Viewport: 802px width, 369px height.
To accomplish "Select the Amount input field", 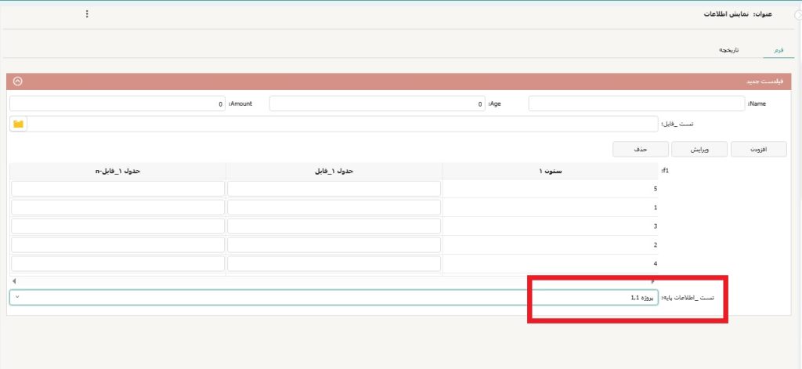I will pyautogui.click(x=117, y=103).
